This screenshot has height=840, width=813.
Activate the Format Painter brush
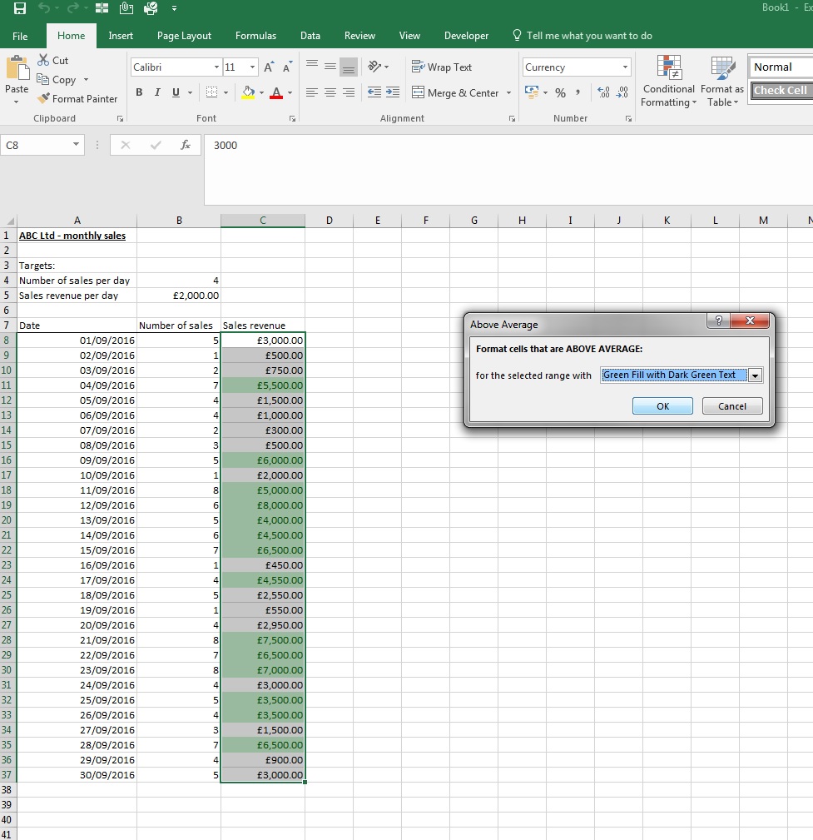click(x=43, y=98)
